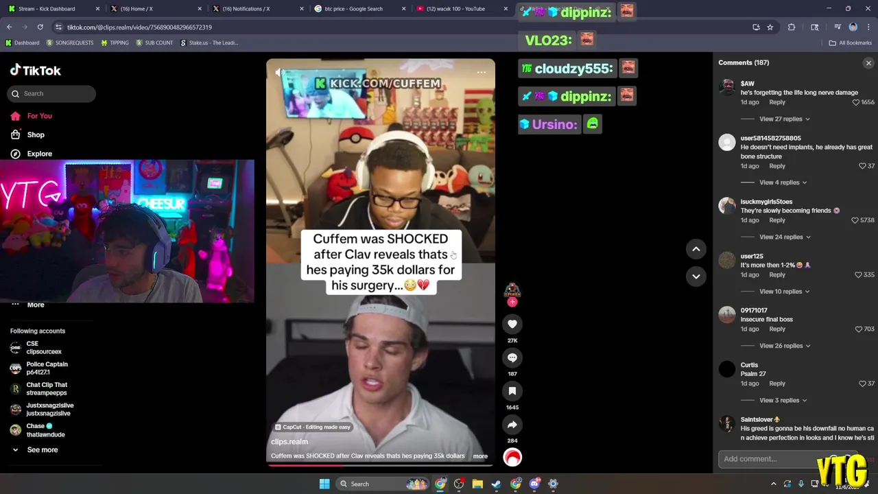
Task: Like user125's comment with 335 likes
Action: click(x=858, y=274)
